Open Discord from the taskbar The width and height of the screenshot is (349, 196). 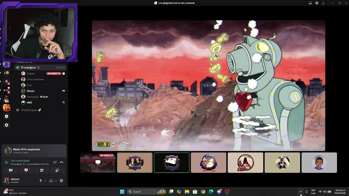tap(219, 192)
